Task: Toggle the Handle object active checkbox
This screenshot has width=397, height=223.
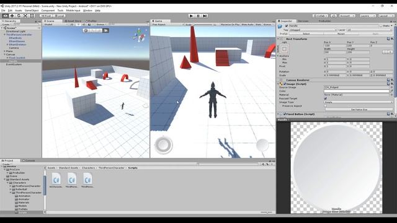Action: tap(287, 26)
